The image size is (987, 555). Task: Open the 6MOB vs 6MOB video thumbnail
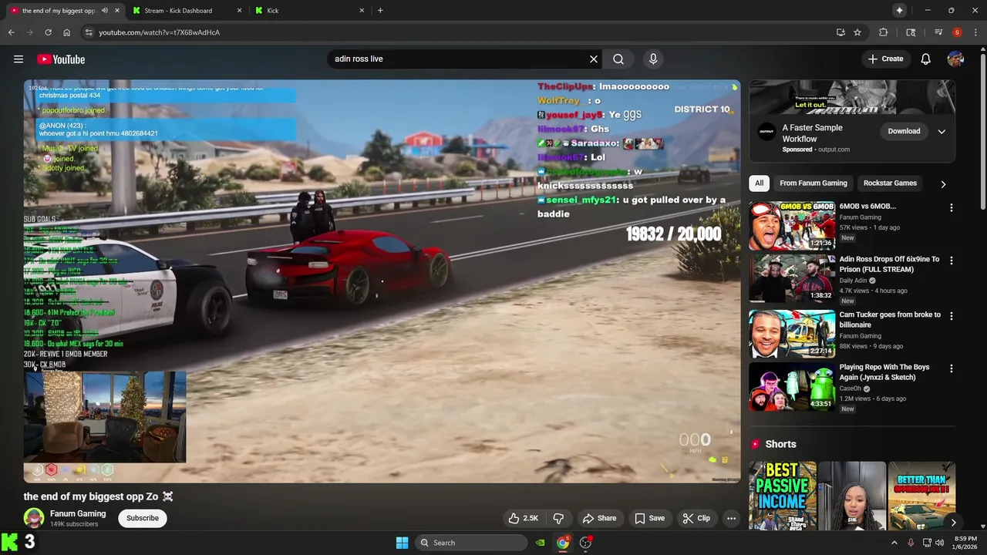pyautogui.click(x=792, y=226)
